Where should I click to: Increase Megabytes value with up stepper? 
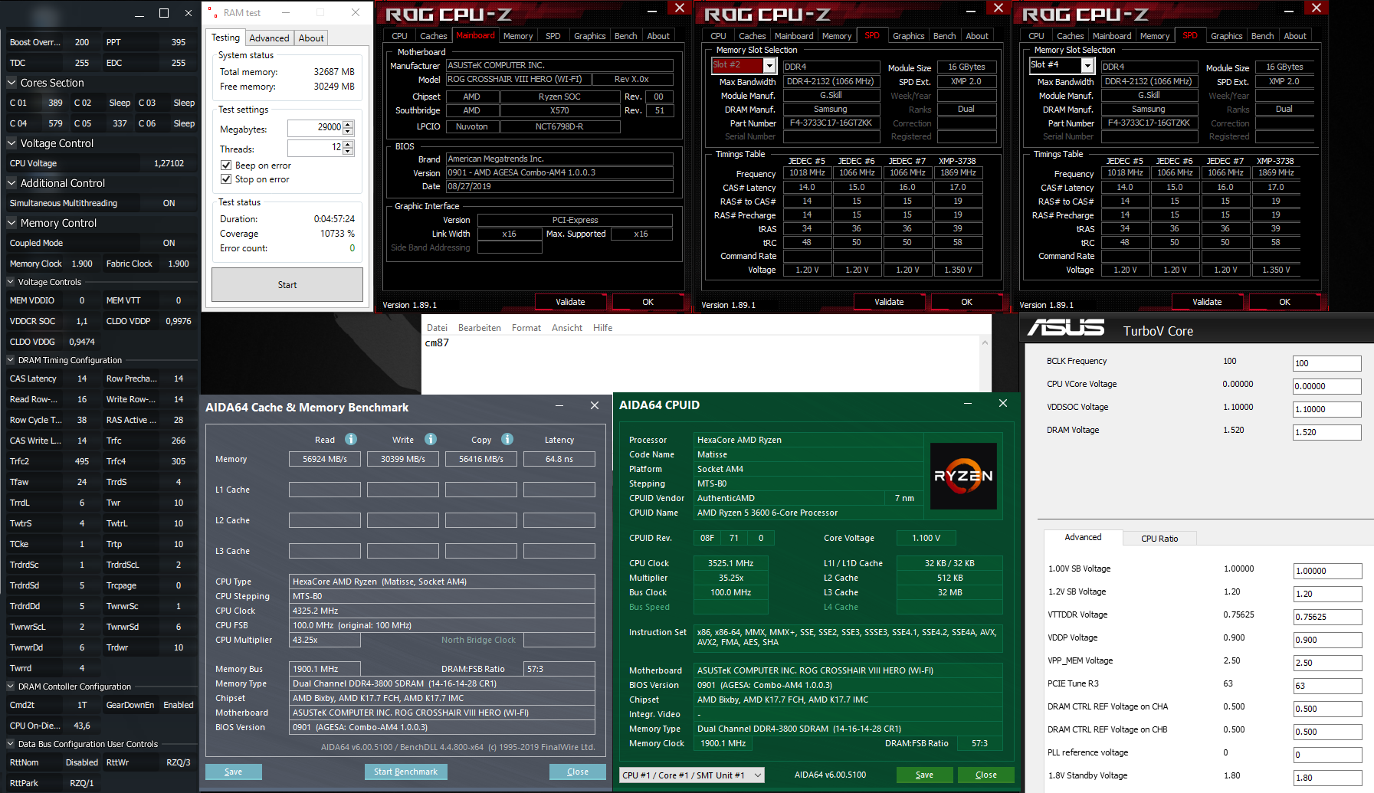click(348, 124)
